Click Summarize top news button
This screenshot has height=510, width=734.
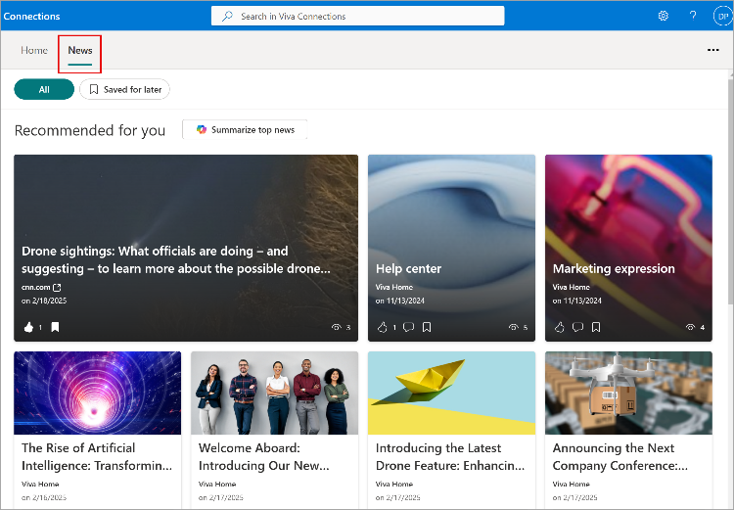coord(245,130)
